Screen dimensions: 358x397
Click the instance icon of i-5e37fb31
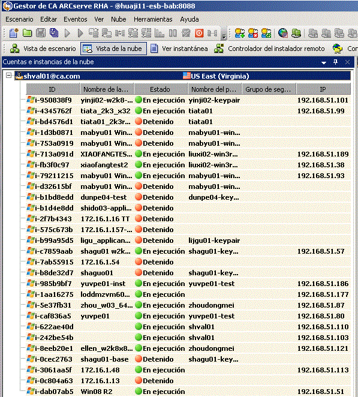pyautogui.click(x=31, y=305)
